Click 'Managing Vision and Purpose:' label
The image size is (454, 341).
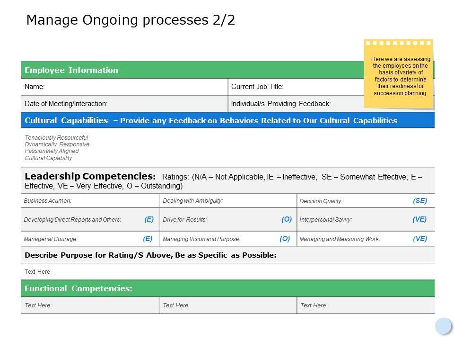201,239
